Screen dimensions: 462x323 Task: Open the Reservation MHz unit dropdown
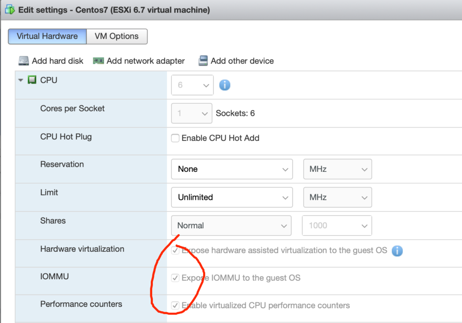[337, 169]
